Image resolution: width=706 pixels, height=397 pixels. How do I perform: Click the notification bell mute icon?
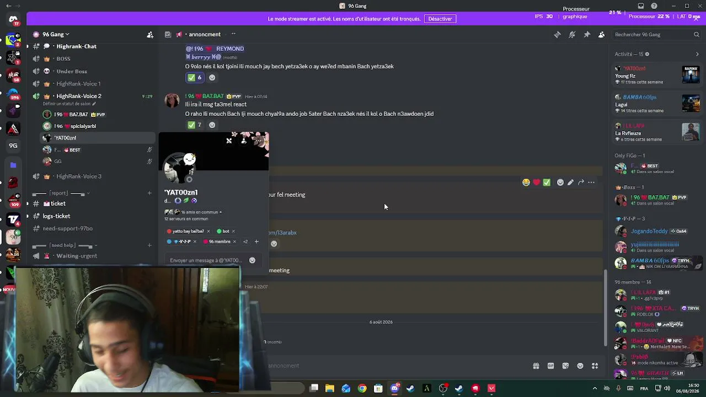coord(572,34)
